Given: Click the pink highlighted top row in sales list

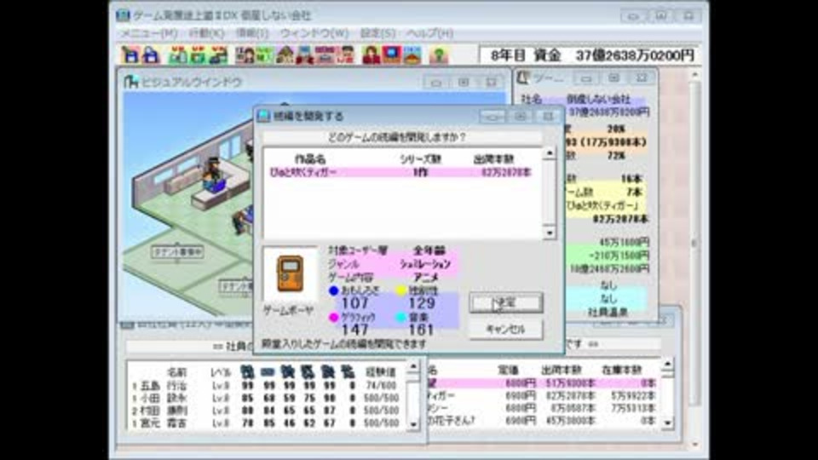Looking at the screenshot, I should 544,383.
